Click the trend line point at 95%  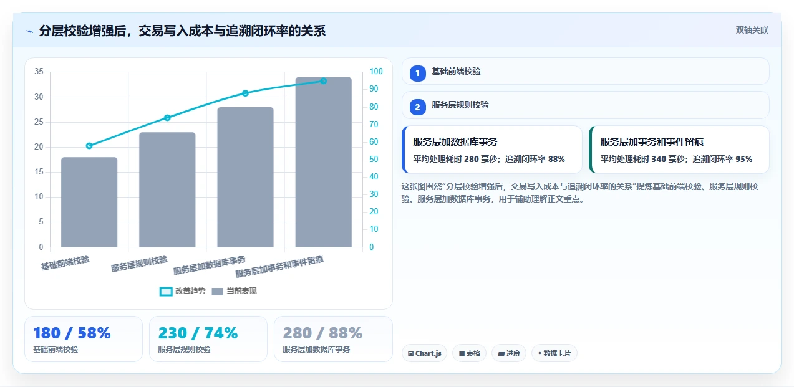pos(323,81)
